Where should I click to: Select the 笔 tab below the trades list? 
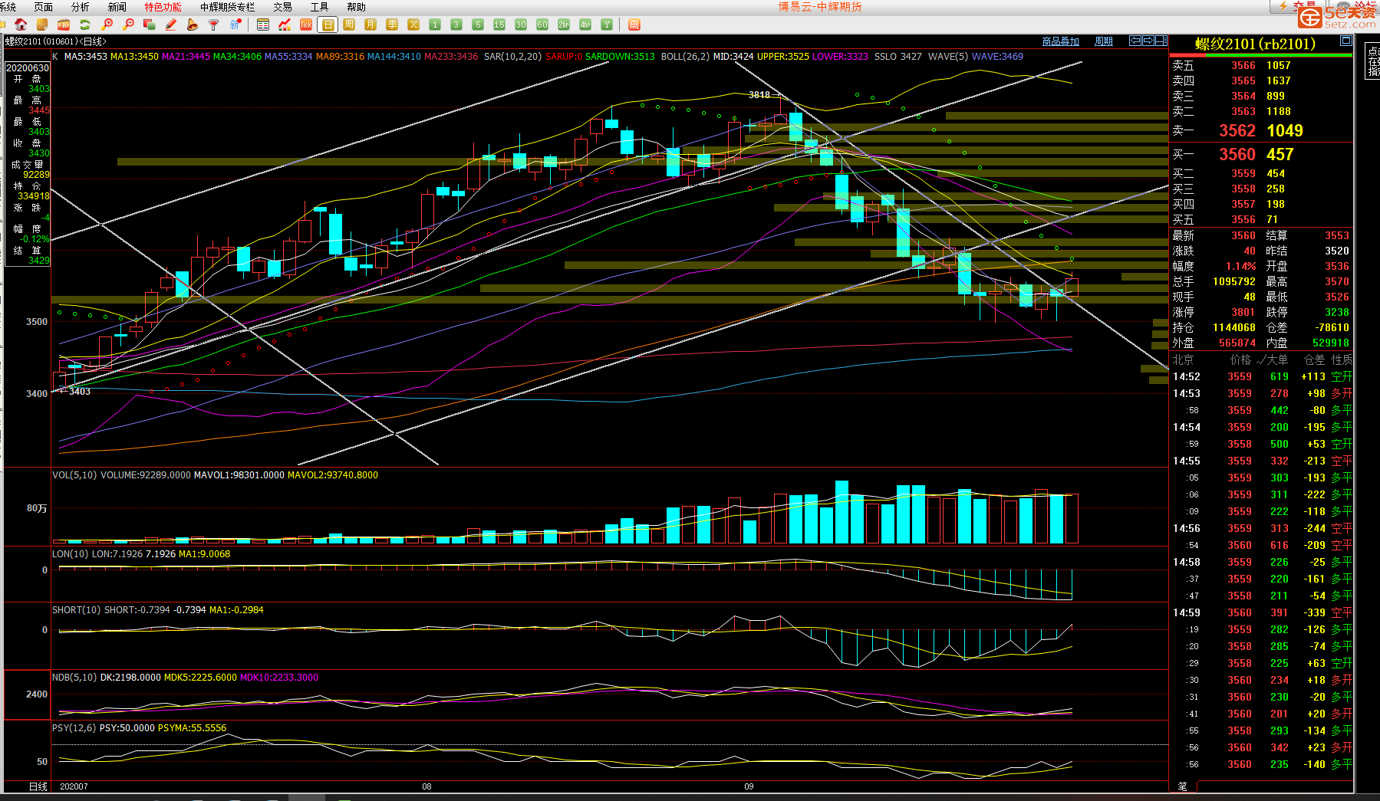[1182, 786]
